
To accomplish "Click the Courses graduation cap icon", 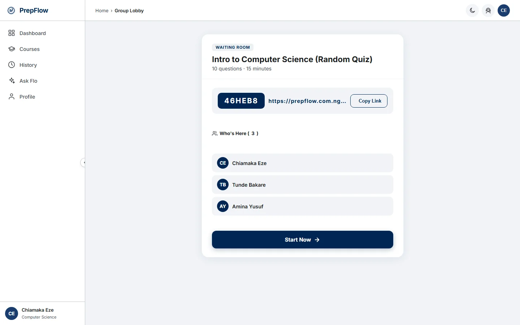I will [12, 49].
